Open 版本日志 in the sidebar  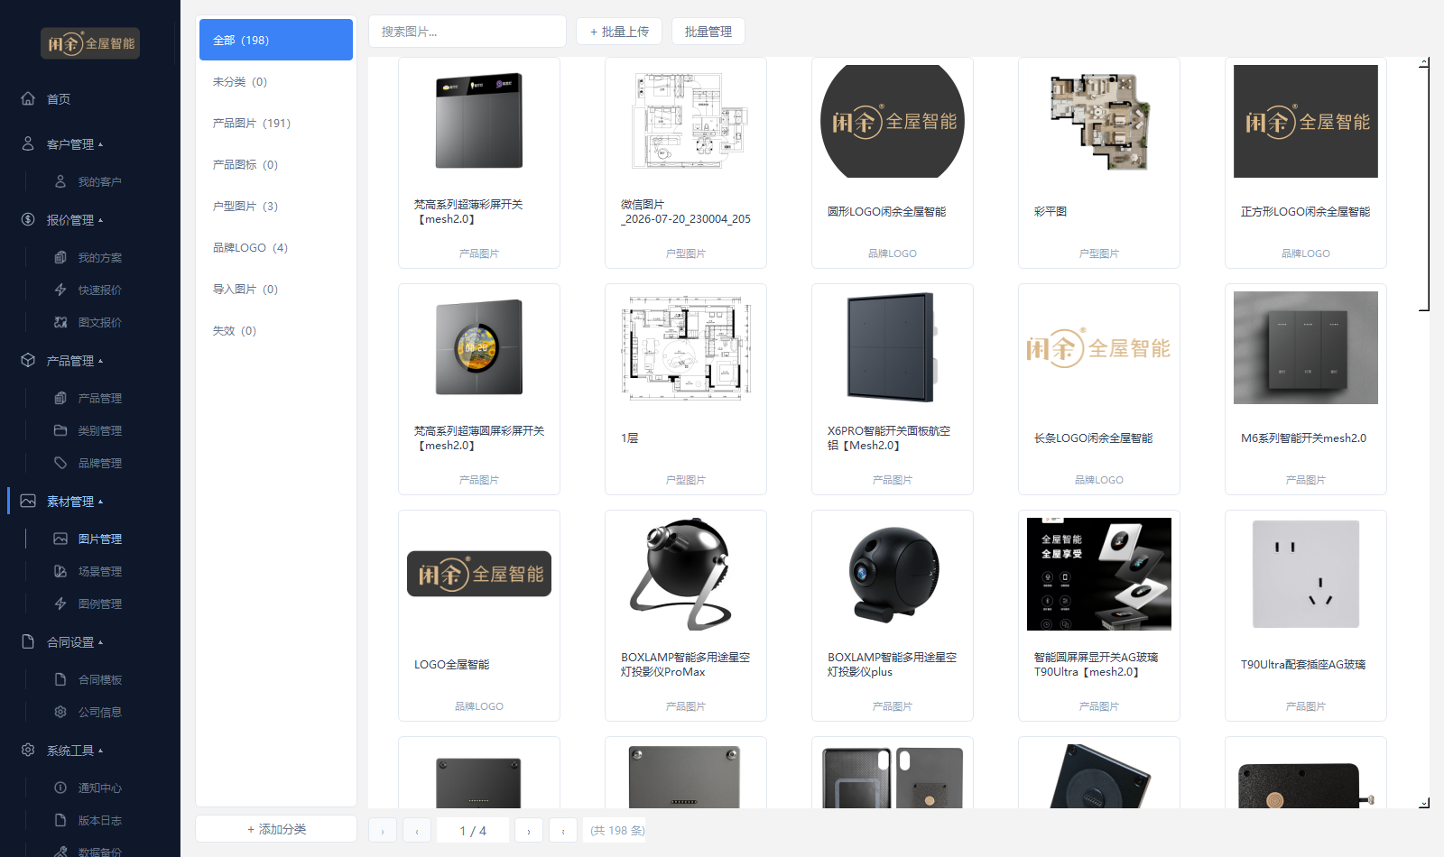pos(90,820)
